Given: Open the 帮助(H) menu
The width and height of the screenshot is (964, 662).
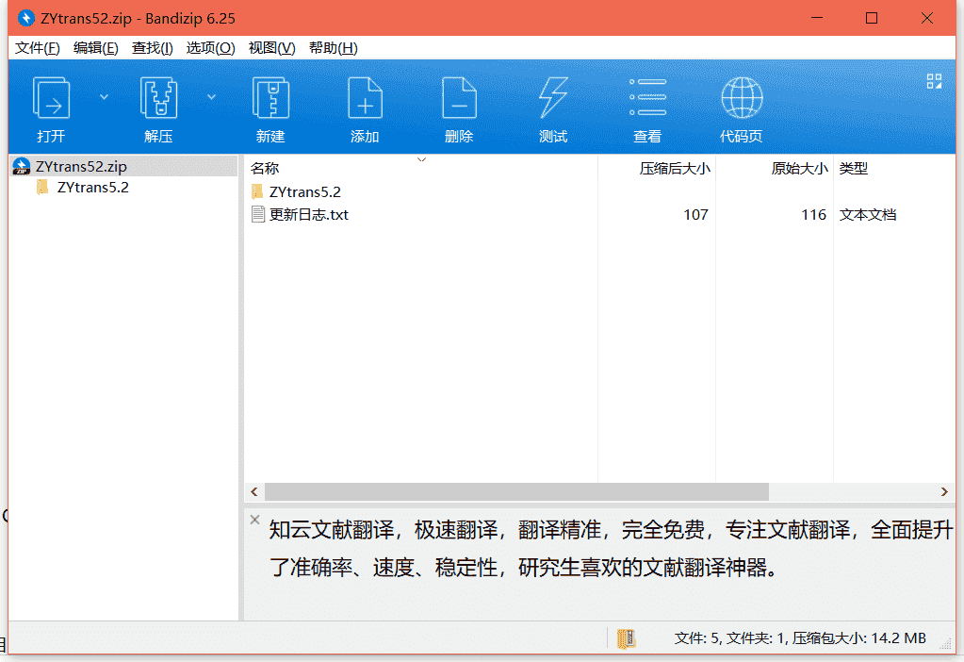Looking at the screenshot, I should pyautogui.click(x=333, y=48).
